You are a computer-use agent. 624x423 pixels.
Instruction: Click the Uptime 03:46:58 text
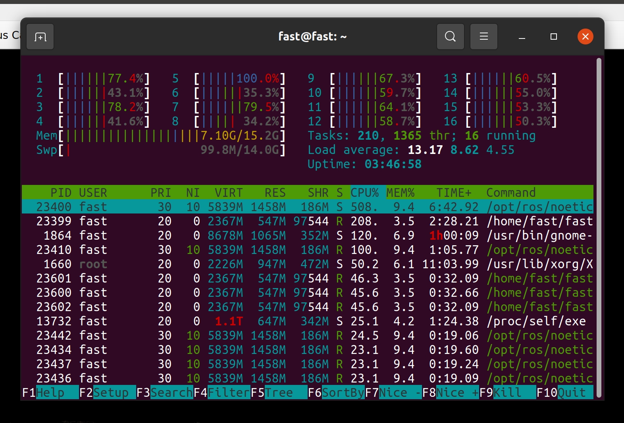pos(364,164)
